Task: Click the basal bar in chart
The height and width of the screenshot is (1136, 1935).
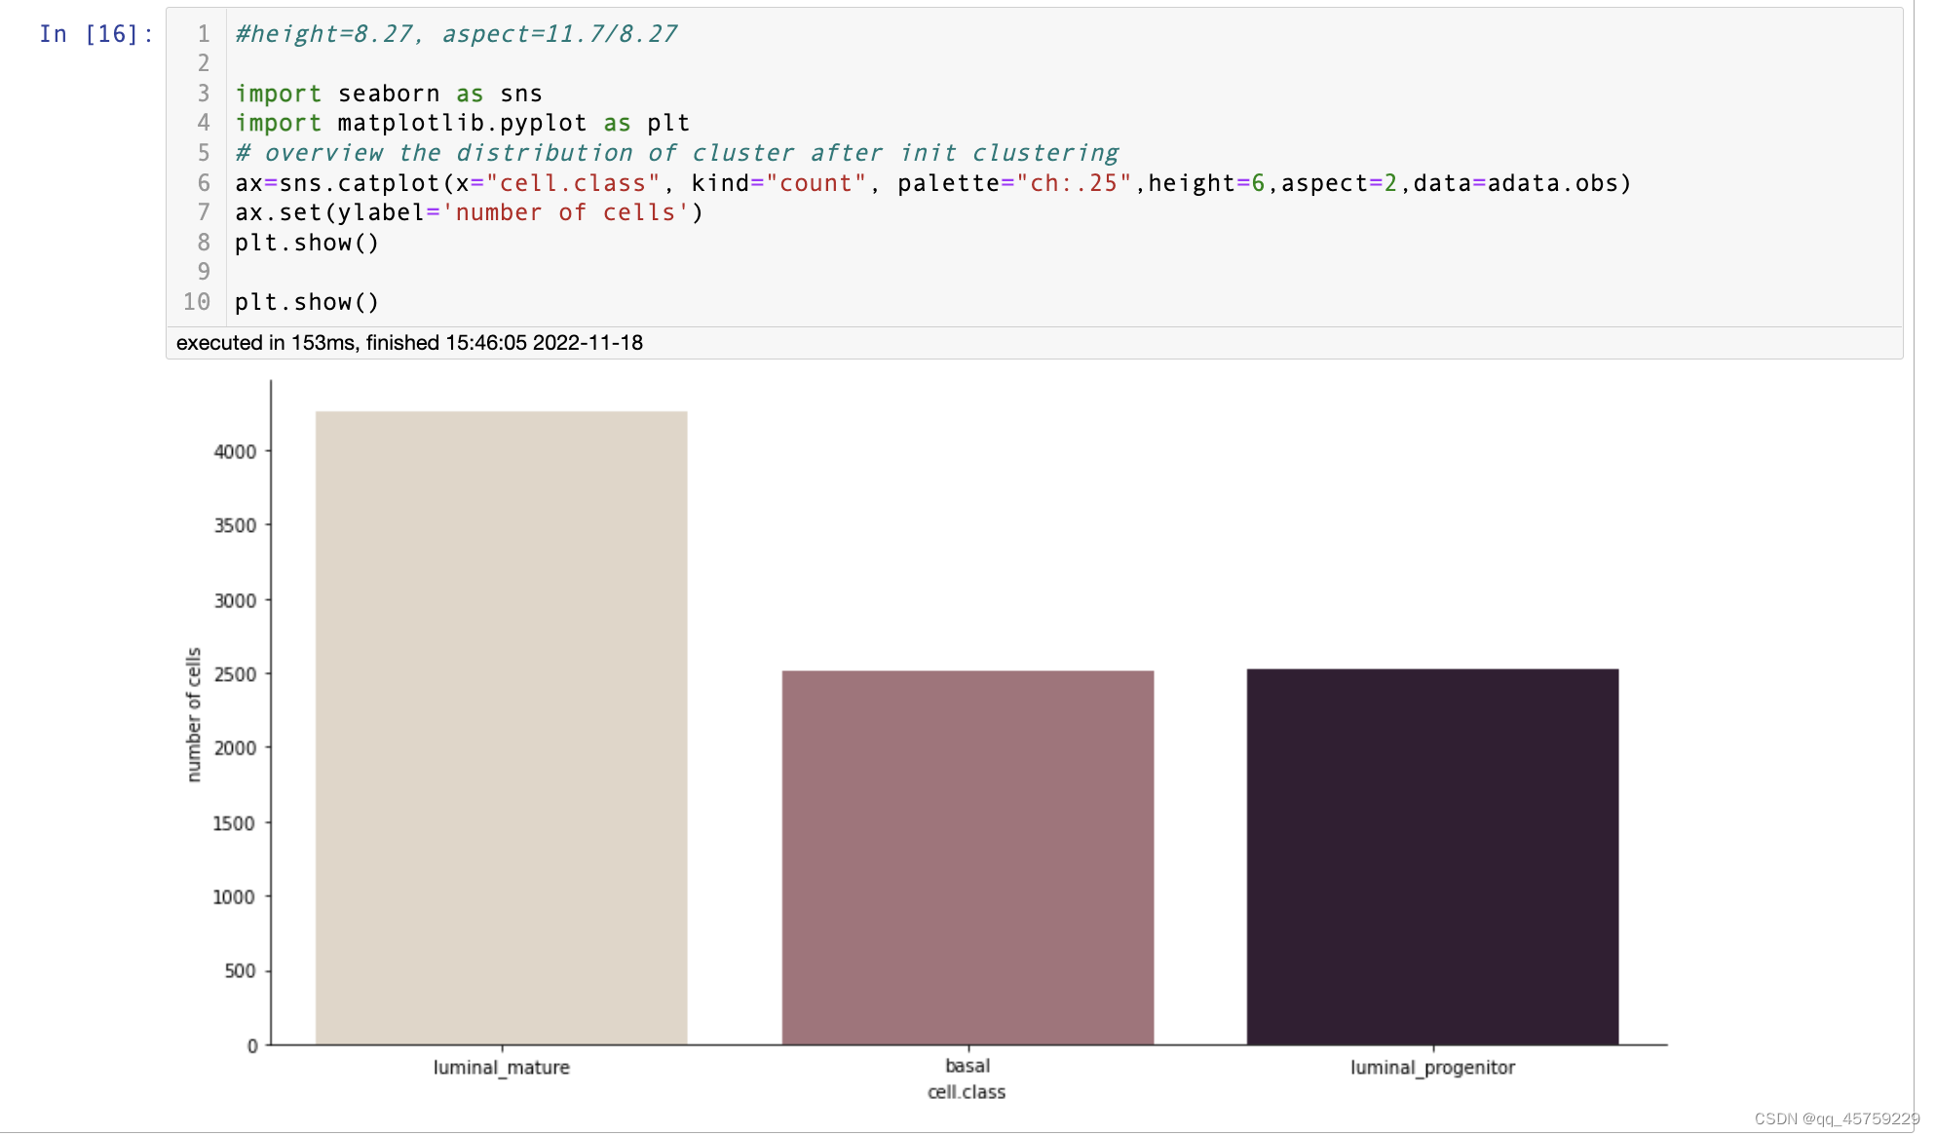Action: (967, 856)
